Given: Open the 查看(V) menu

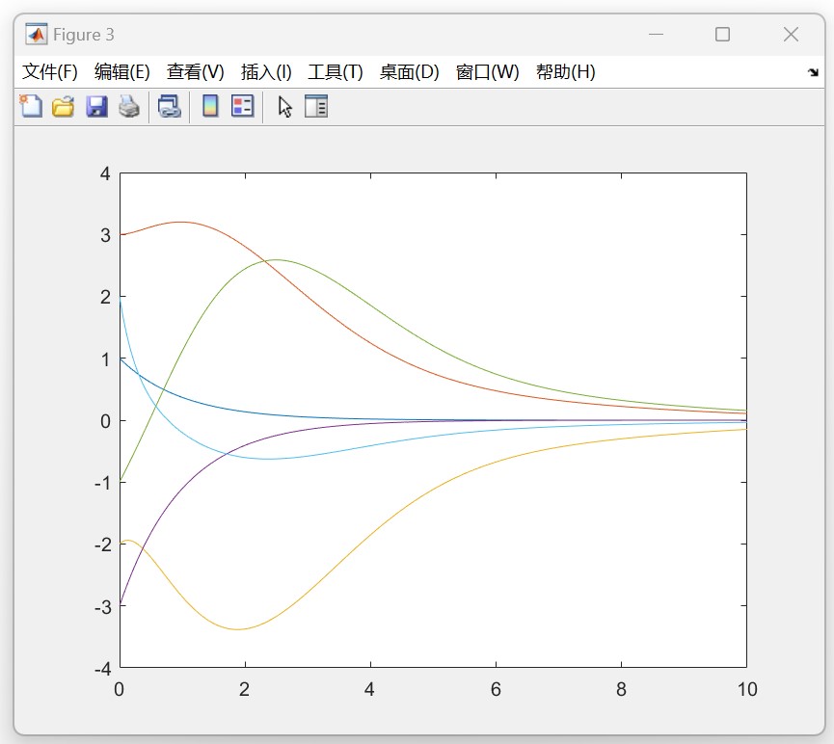Looking at the screenshot, I should click(x=195, y=71).
